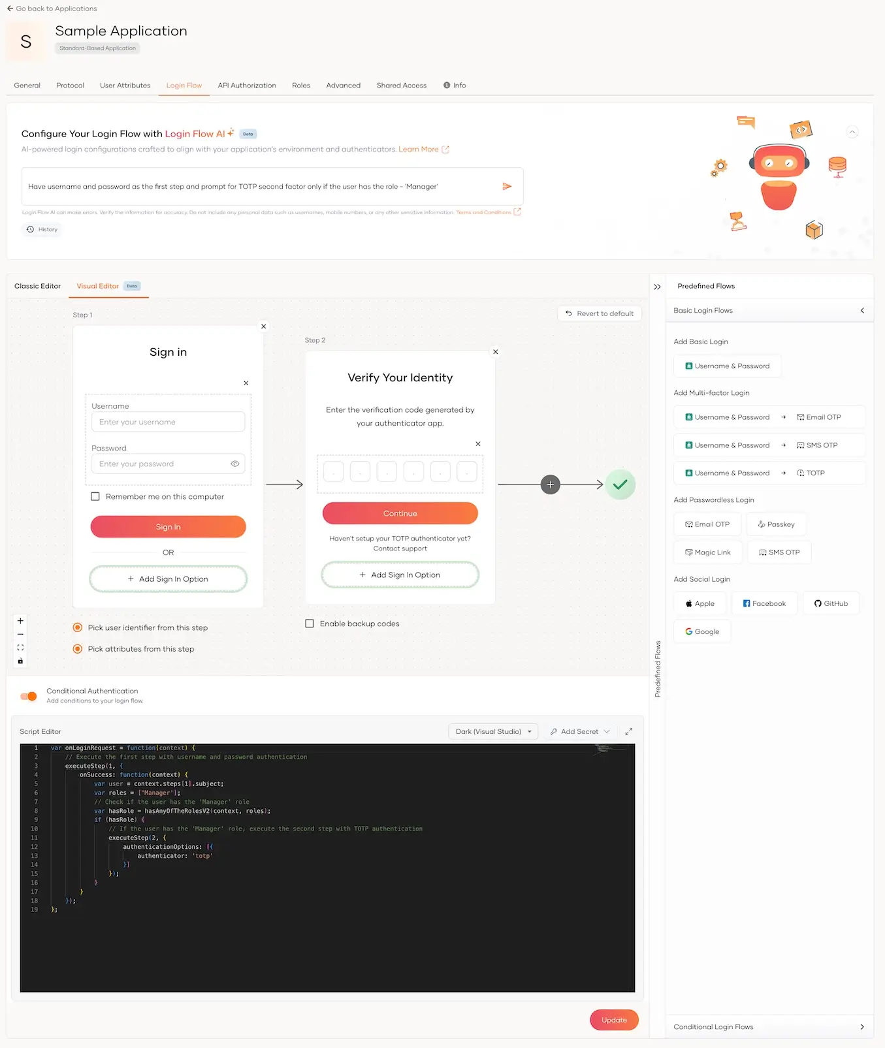Add GitHub social login
This screenshot has height=1048, width=885.
pos(831,603)
